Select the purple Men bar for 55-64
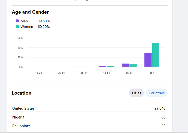This screenshot has height=133, width=188. click(x=125, y=65)
